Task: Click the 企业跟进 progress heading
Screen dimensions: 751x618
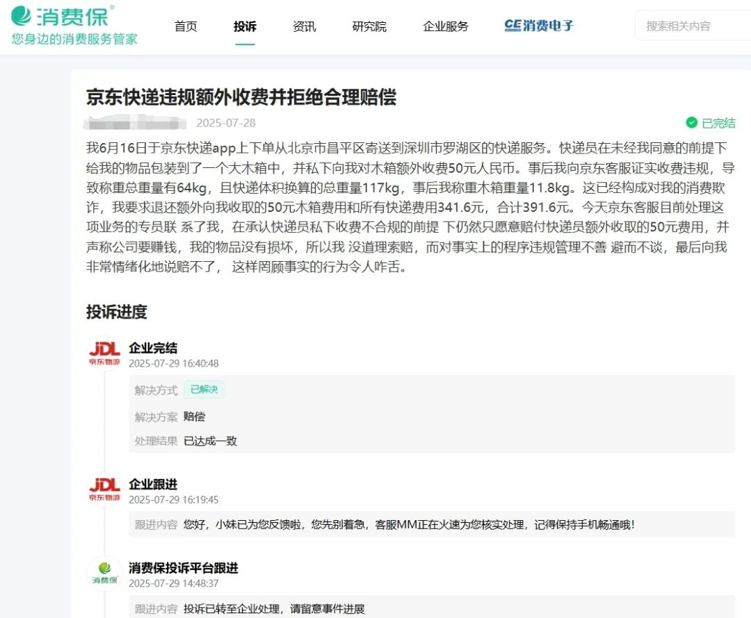Action: coord(153,484)
